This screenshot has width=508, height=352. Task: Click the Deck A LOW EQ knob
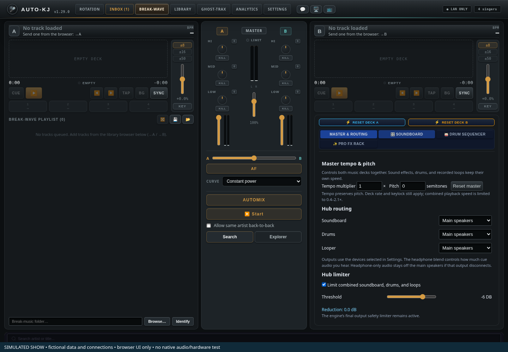click(222, 100)
